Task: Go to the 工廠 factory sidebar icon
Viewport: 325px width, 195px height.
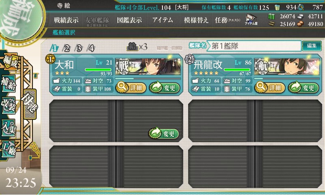Action: click(8, 149)
